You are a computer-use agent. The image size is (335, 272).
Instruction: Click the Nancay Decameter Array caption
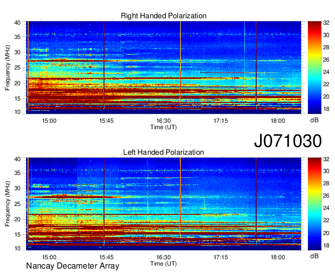[72, 266]
